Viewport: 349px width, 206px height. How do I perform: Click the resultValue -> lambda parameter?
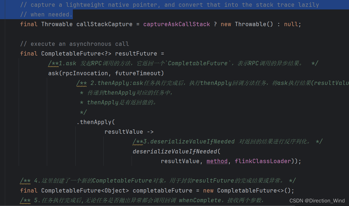tap(129, 132)
